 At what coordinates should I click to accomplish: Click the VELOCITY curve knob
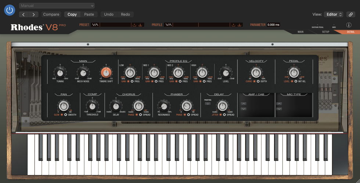(256, 73)
